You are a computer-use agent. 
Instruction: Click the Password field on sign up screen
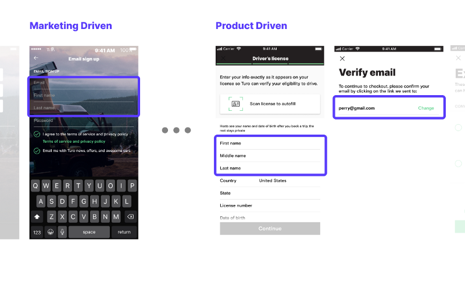pos(84,121)
